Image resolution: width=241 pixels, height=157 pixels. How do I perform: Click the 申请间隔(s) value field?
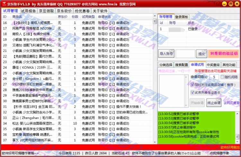214,77
